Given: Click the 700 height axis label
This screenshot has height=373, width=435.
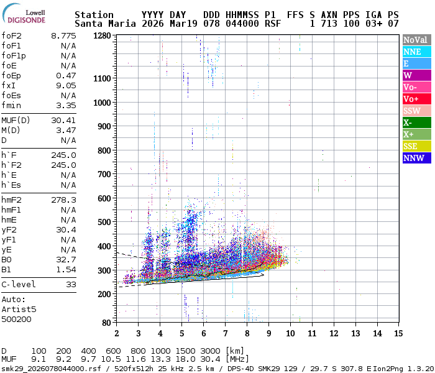Looking at the screenshot, I should pyautogui.click(x=104, y=175).
